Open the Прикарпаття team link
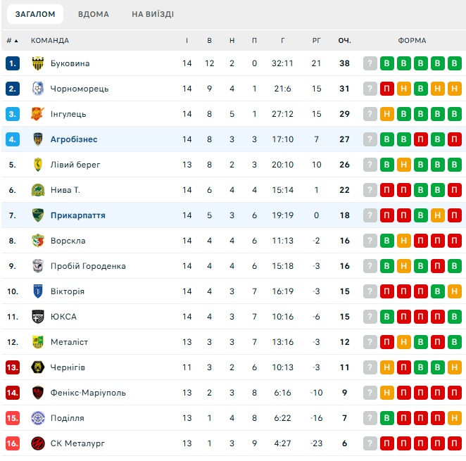This screenshot has width=466, height=461. (x=78, y=215)
